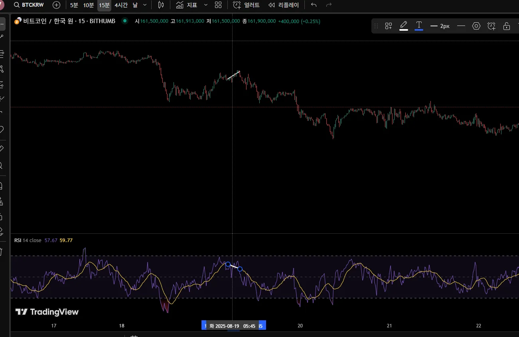Open text color T swatch
519x337 pixels.
(419, 26)
